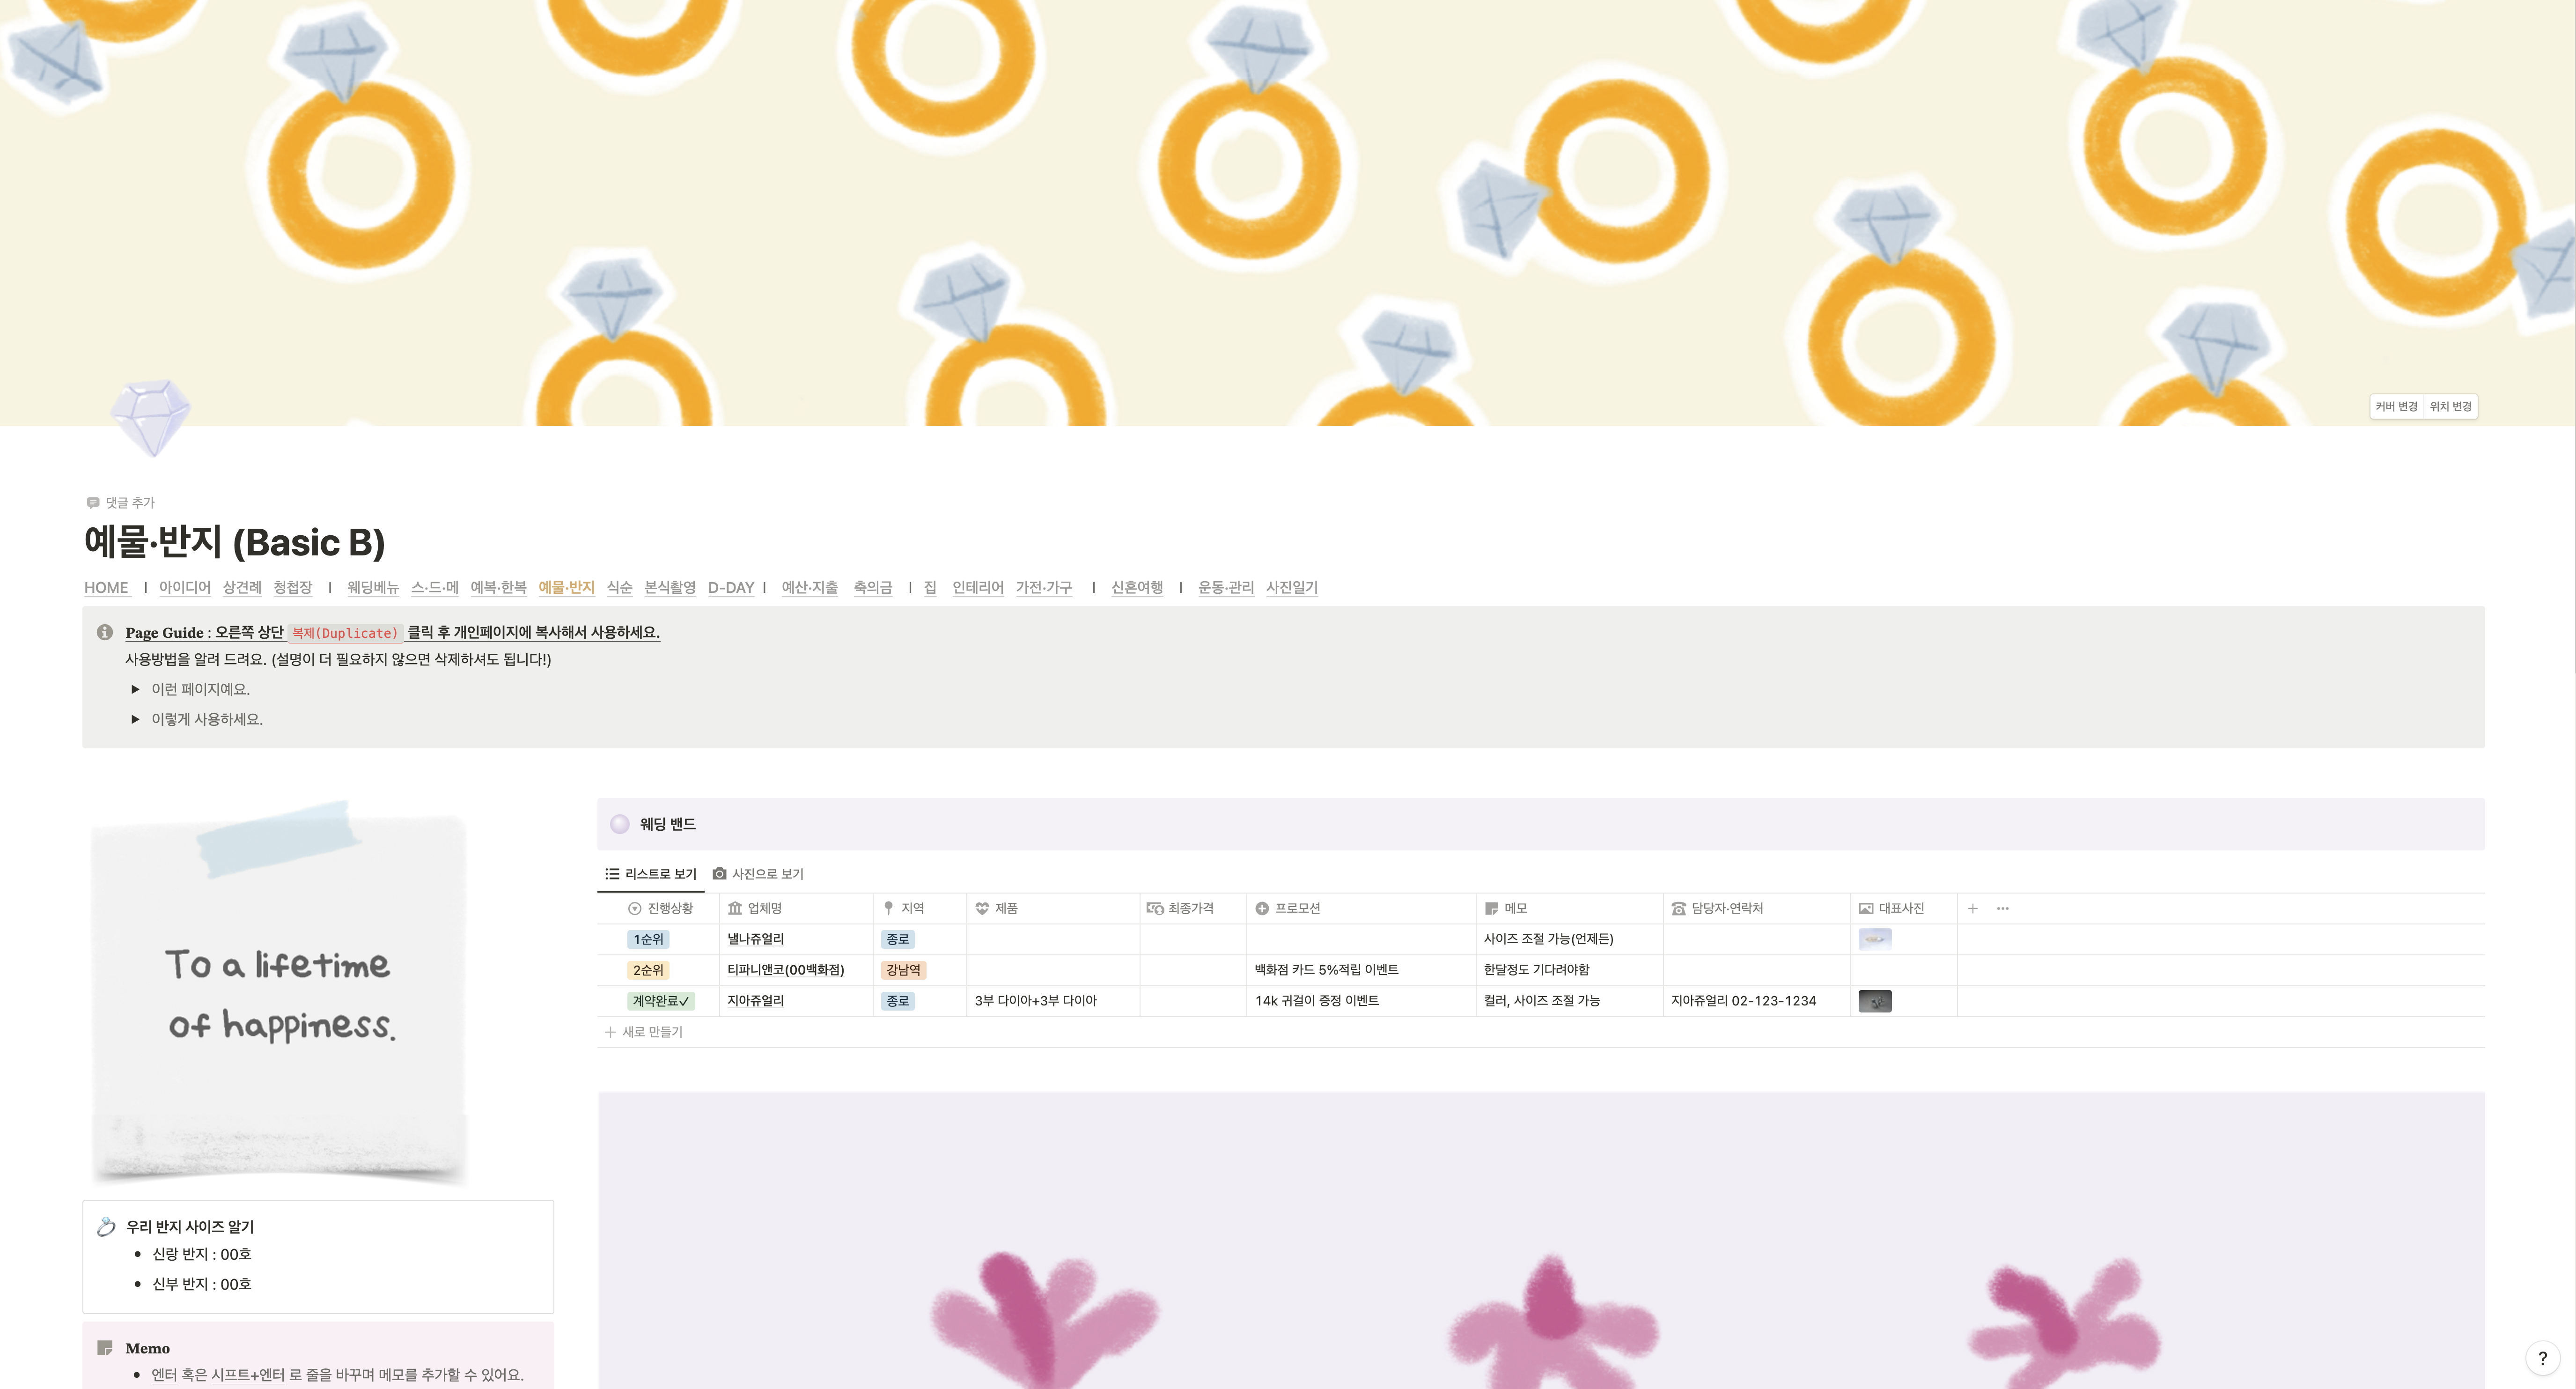
Task: Open the 강남역 region tag
Action: 904,971
